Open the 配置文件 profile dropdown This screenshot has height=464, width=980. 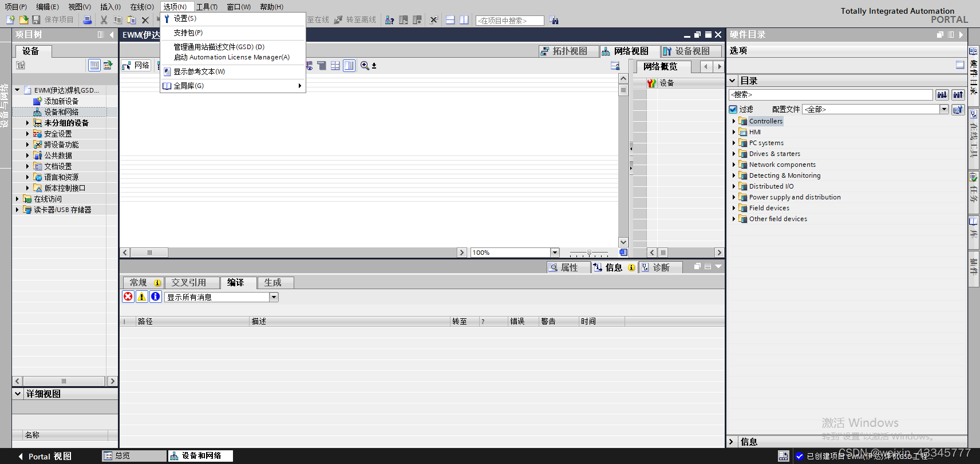[x=945, y=109]
